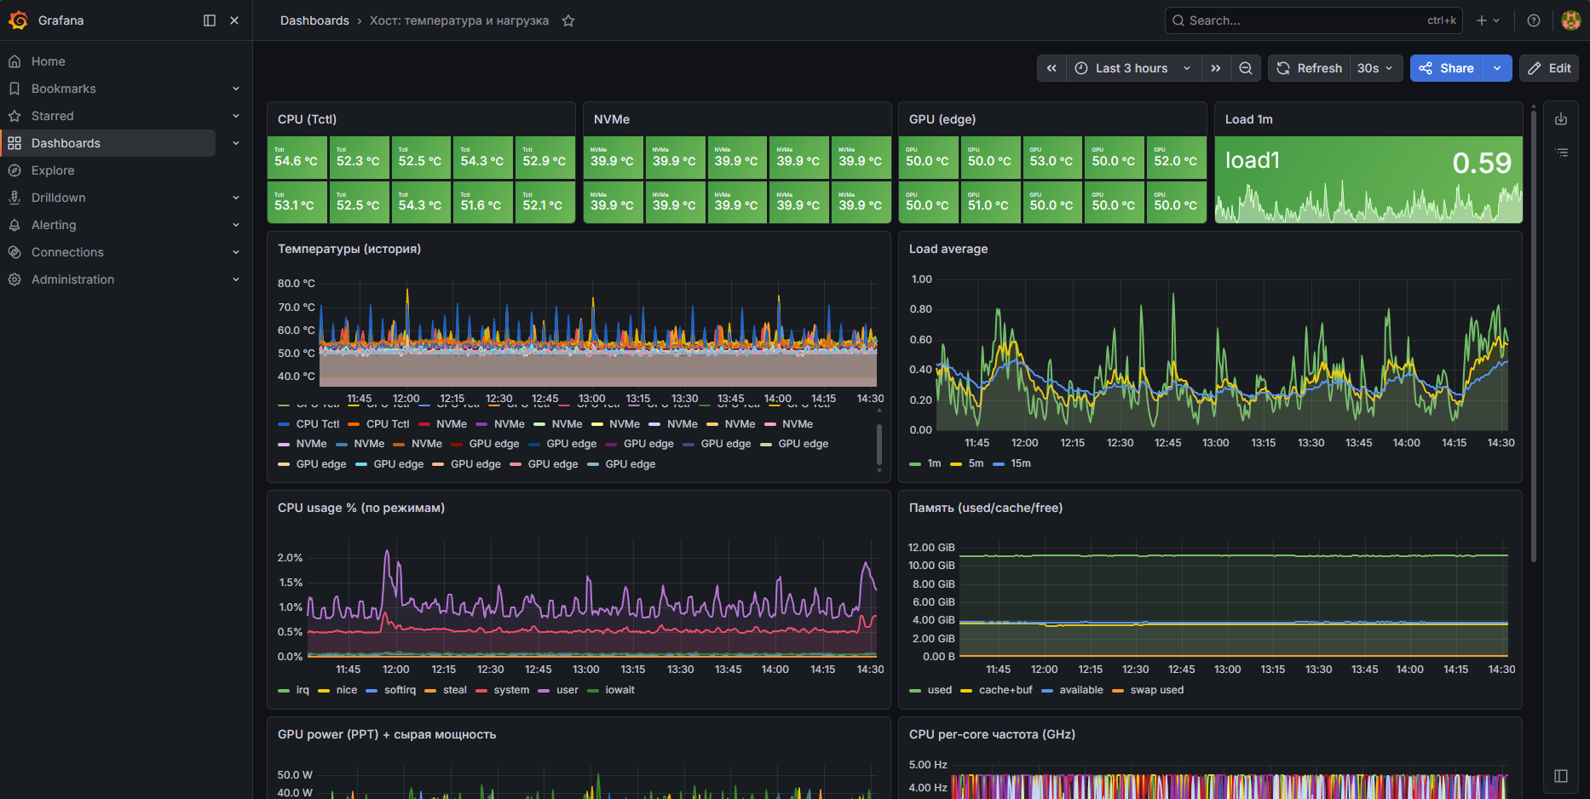Open Starred in sidebar

pyautogui.click(x=53, y=116)
